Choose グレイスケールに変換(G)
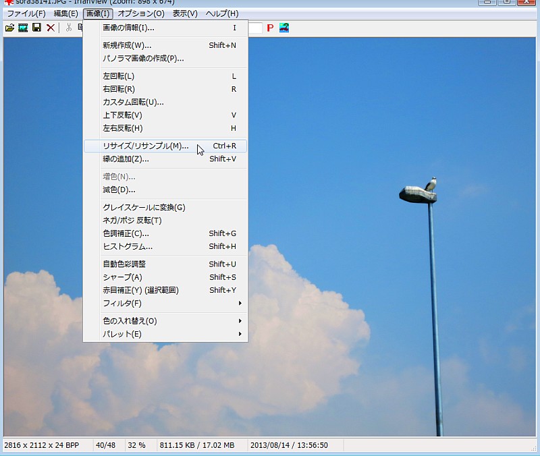The width and height of the screenshot is (540, 456). (165, 208)
